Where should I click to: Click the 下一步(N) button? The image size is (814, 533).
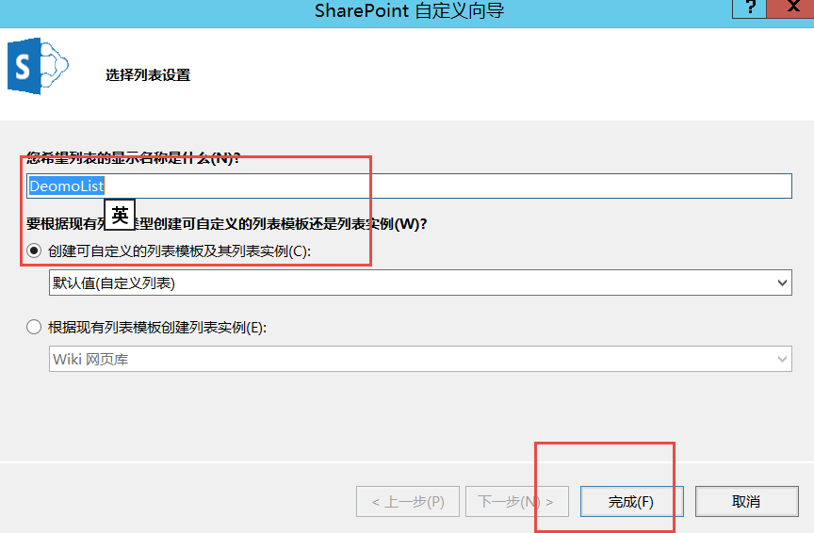(x=517, y=501)
